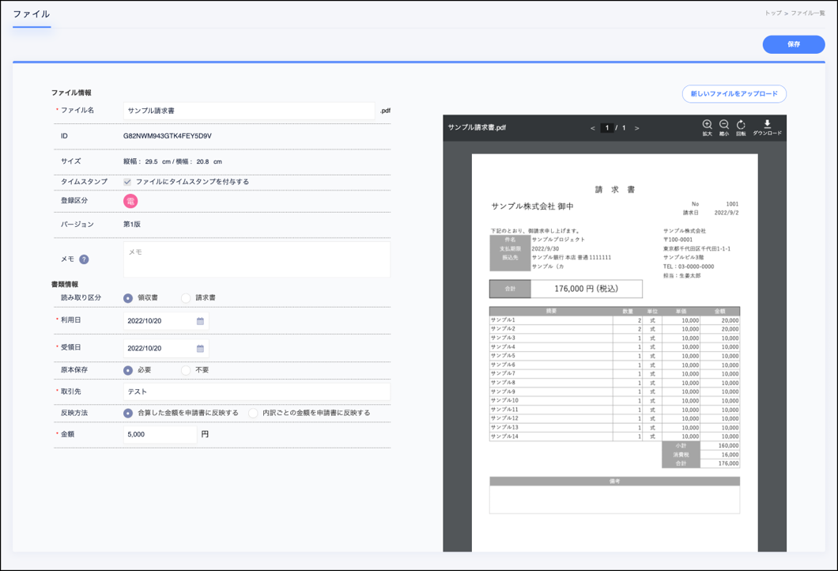Select 必要 for 原本保存

pyautogui.click(x=128, y=370)
